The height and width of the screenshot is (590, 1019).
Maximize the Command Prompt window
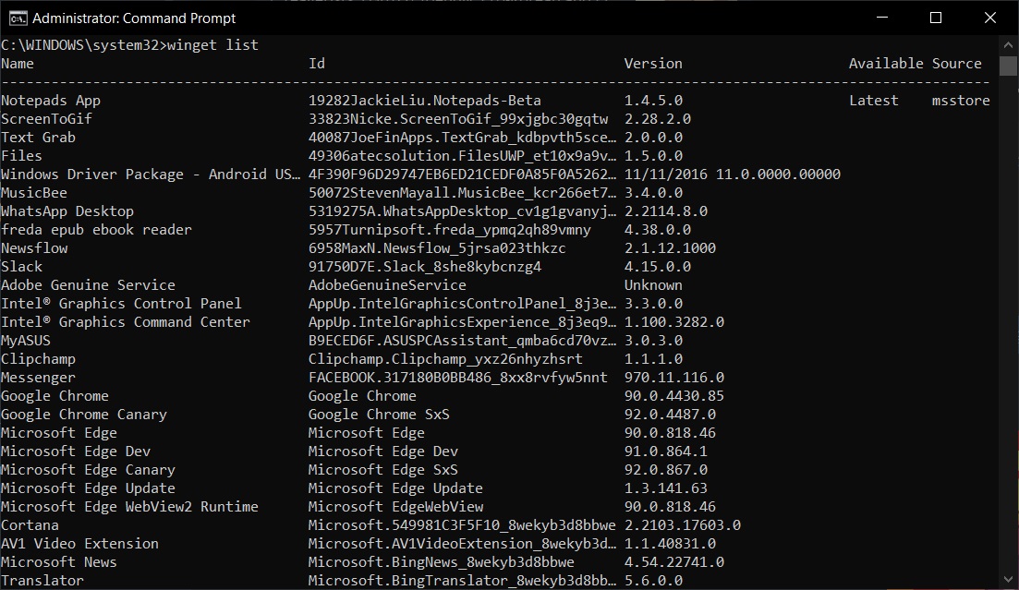(936, 18)
